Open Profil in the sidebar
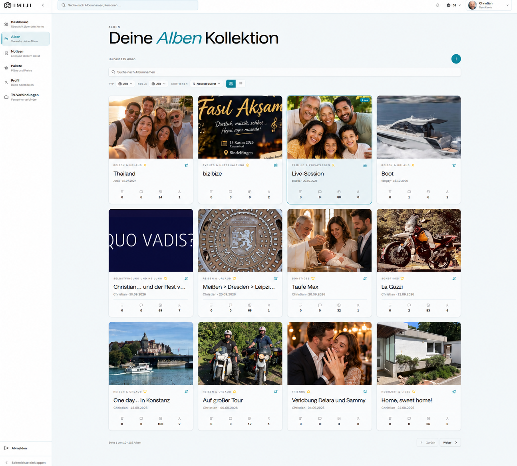 coord(26,83)
